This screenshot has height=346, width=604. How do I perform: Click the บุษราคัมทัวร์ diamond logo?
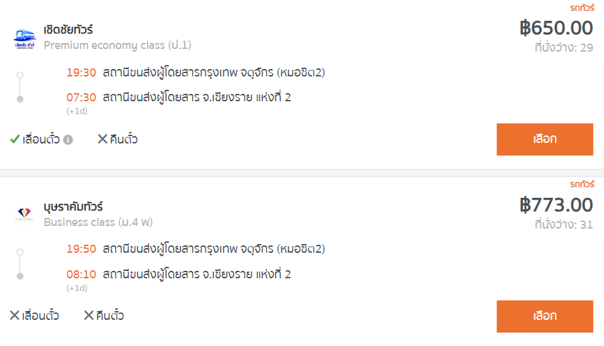pyautogui.click(x=24, y=214)
